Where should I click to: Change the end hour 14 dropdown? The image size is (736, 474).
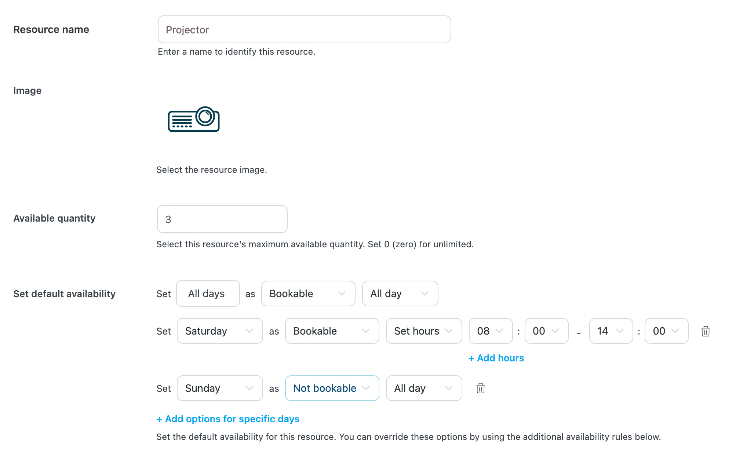click(x=611, y=331)
